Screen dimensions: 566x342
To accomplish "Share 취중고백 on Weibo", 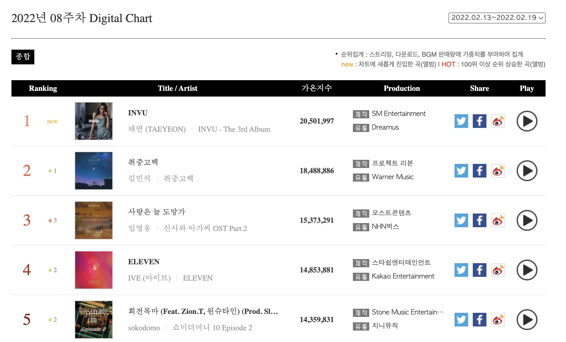I will [498, 171].
